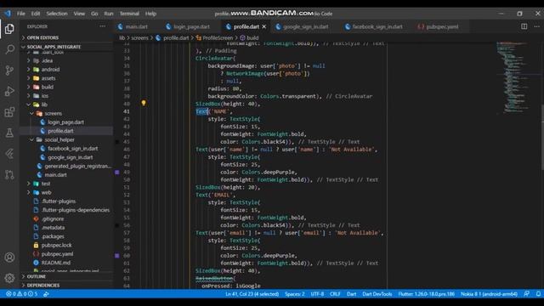
Task: Open the Selection menu
Action: [x=57, y=14]
